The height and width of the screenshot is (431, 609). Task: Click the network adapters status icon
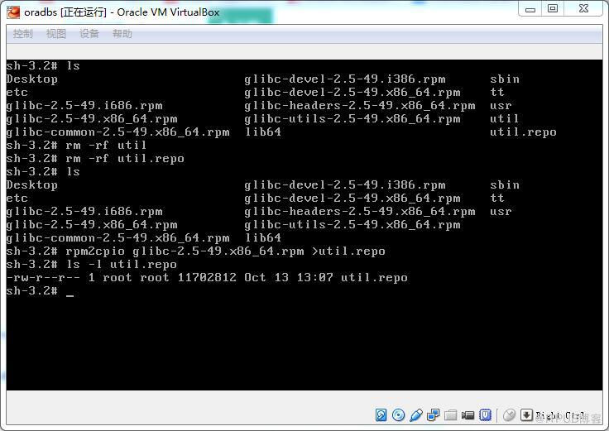tap(433, 415)
